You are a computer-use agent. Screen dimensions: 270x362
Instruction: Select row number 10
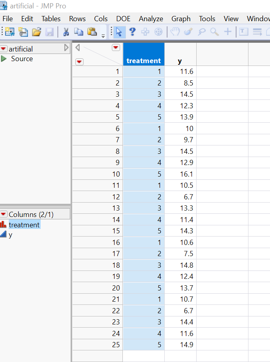[97, 174]
